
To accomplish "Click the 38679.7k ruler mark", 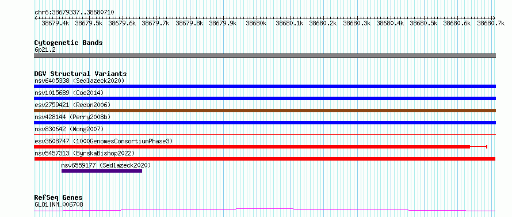I will coord(156,23).
